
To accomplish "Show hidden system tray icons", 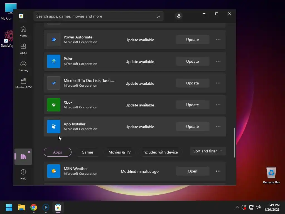I will pos(237,207).
